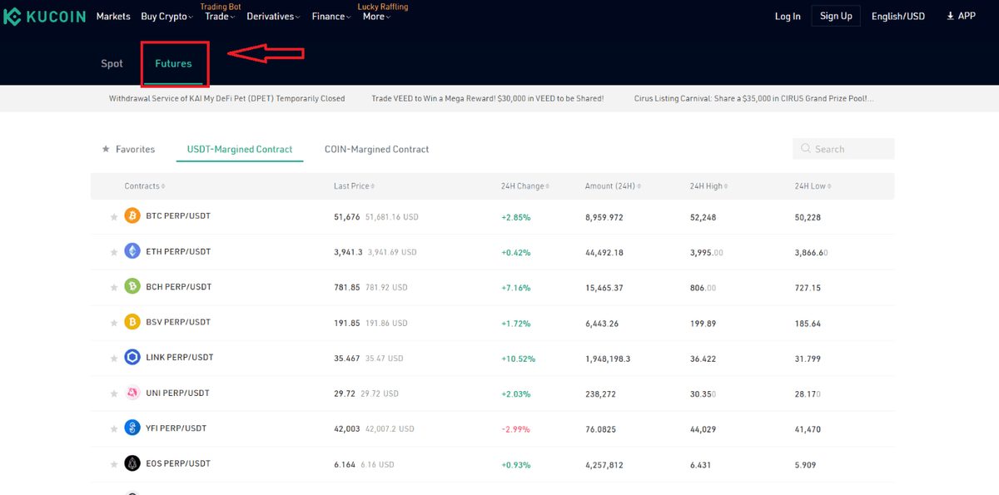Click the BSV coin icon

click(132, 322)
